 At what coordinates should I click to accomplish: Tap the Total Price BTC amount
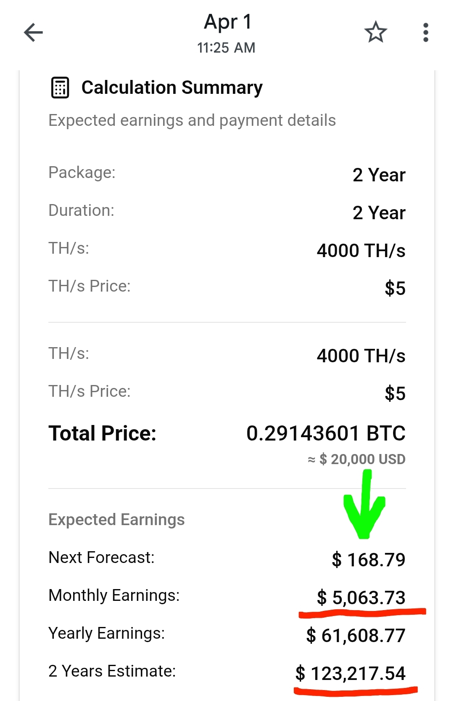coord(326,433)
